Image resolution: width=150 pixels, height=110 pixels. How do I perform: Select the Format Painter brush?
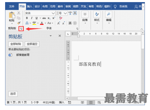tap(19, 23)
